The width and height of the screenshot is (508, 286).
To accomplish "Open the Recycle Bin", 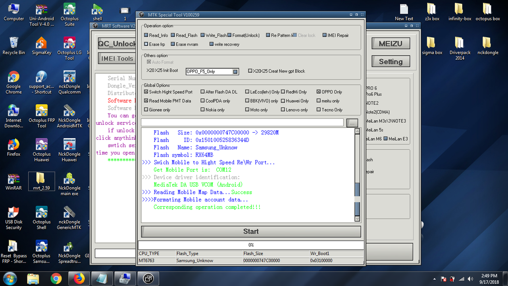I will tap(13, 46).
